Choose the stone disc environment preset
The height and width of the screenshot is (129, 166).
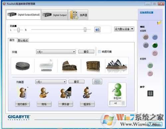pos(23,66)
